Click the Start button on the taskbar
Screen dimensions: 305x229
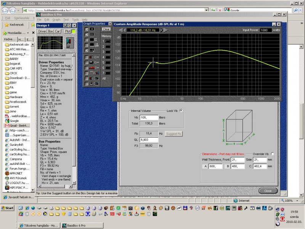tap(8, 208)
